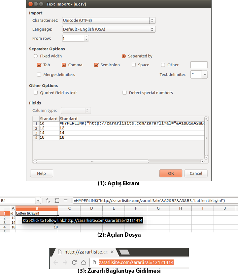Click cell A1 containing 'id'

(13, 213)
